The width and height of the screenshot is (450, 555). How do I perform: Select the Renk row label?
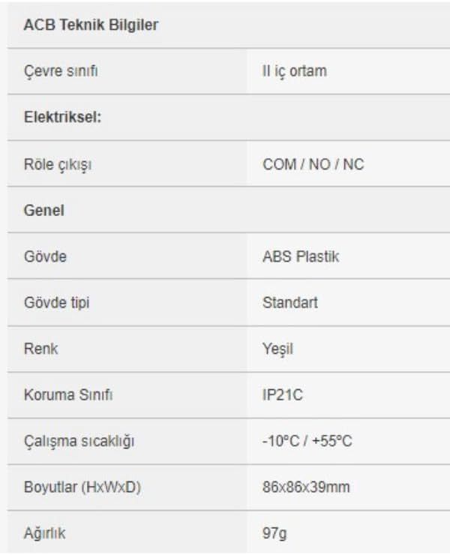[x=40, y=349]
